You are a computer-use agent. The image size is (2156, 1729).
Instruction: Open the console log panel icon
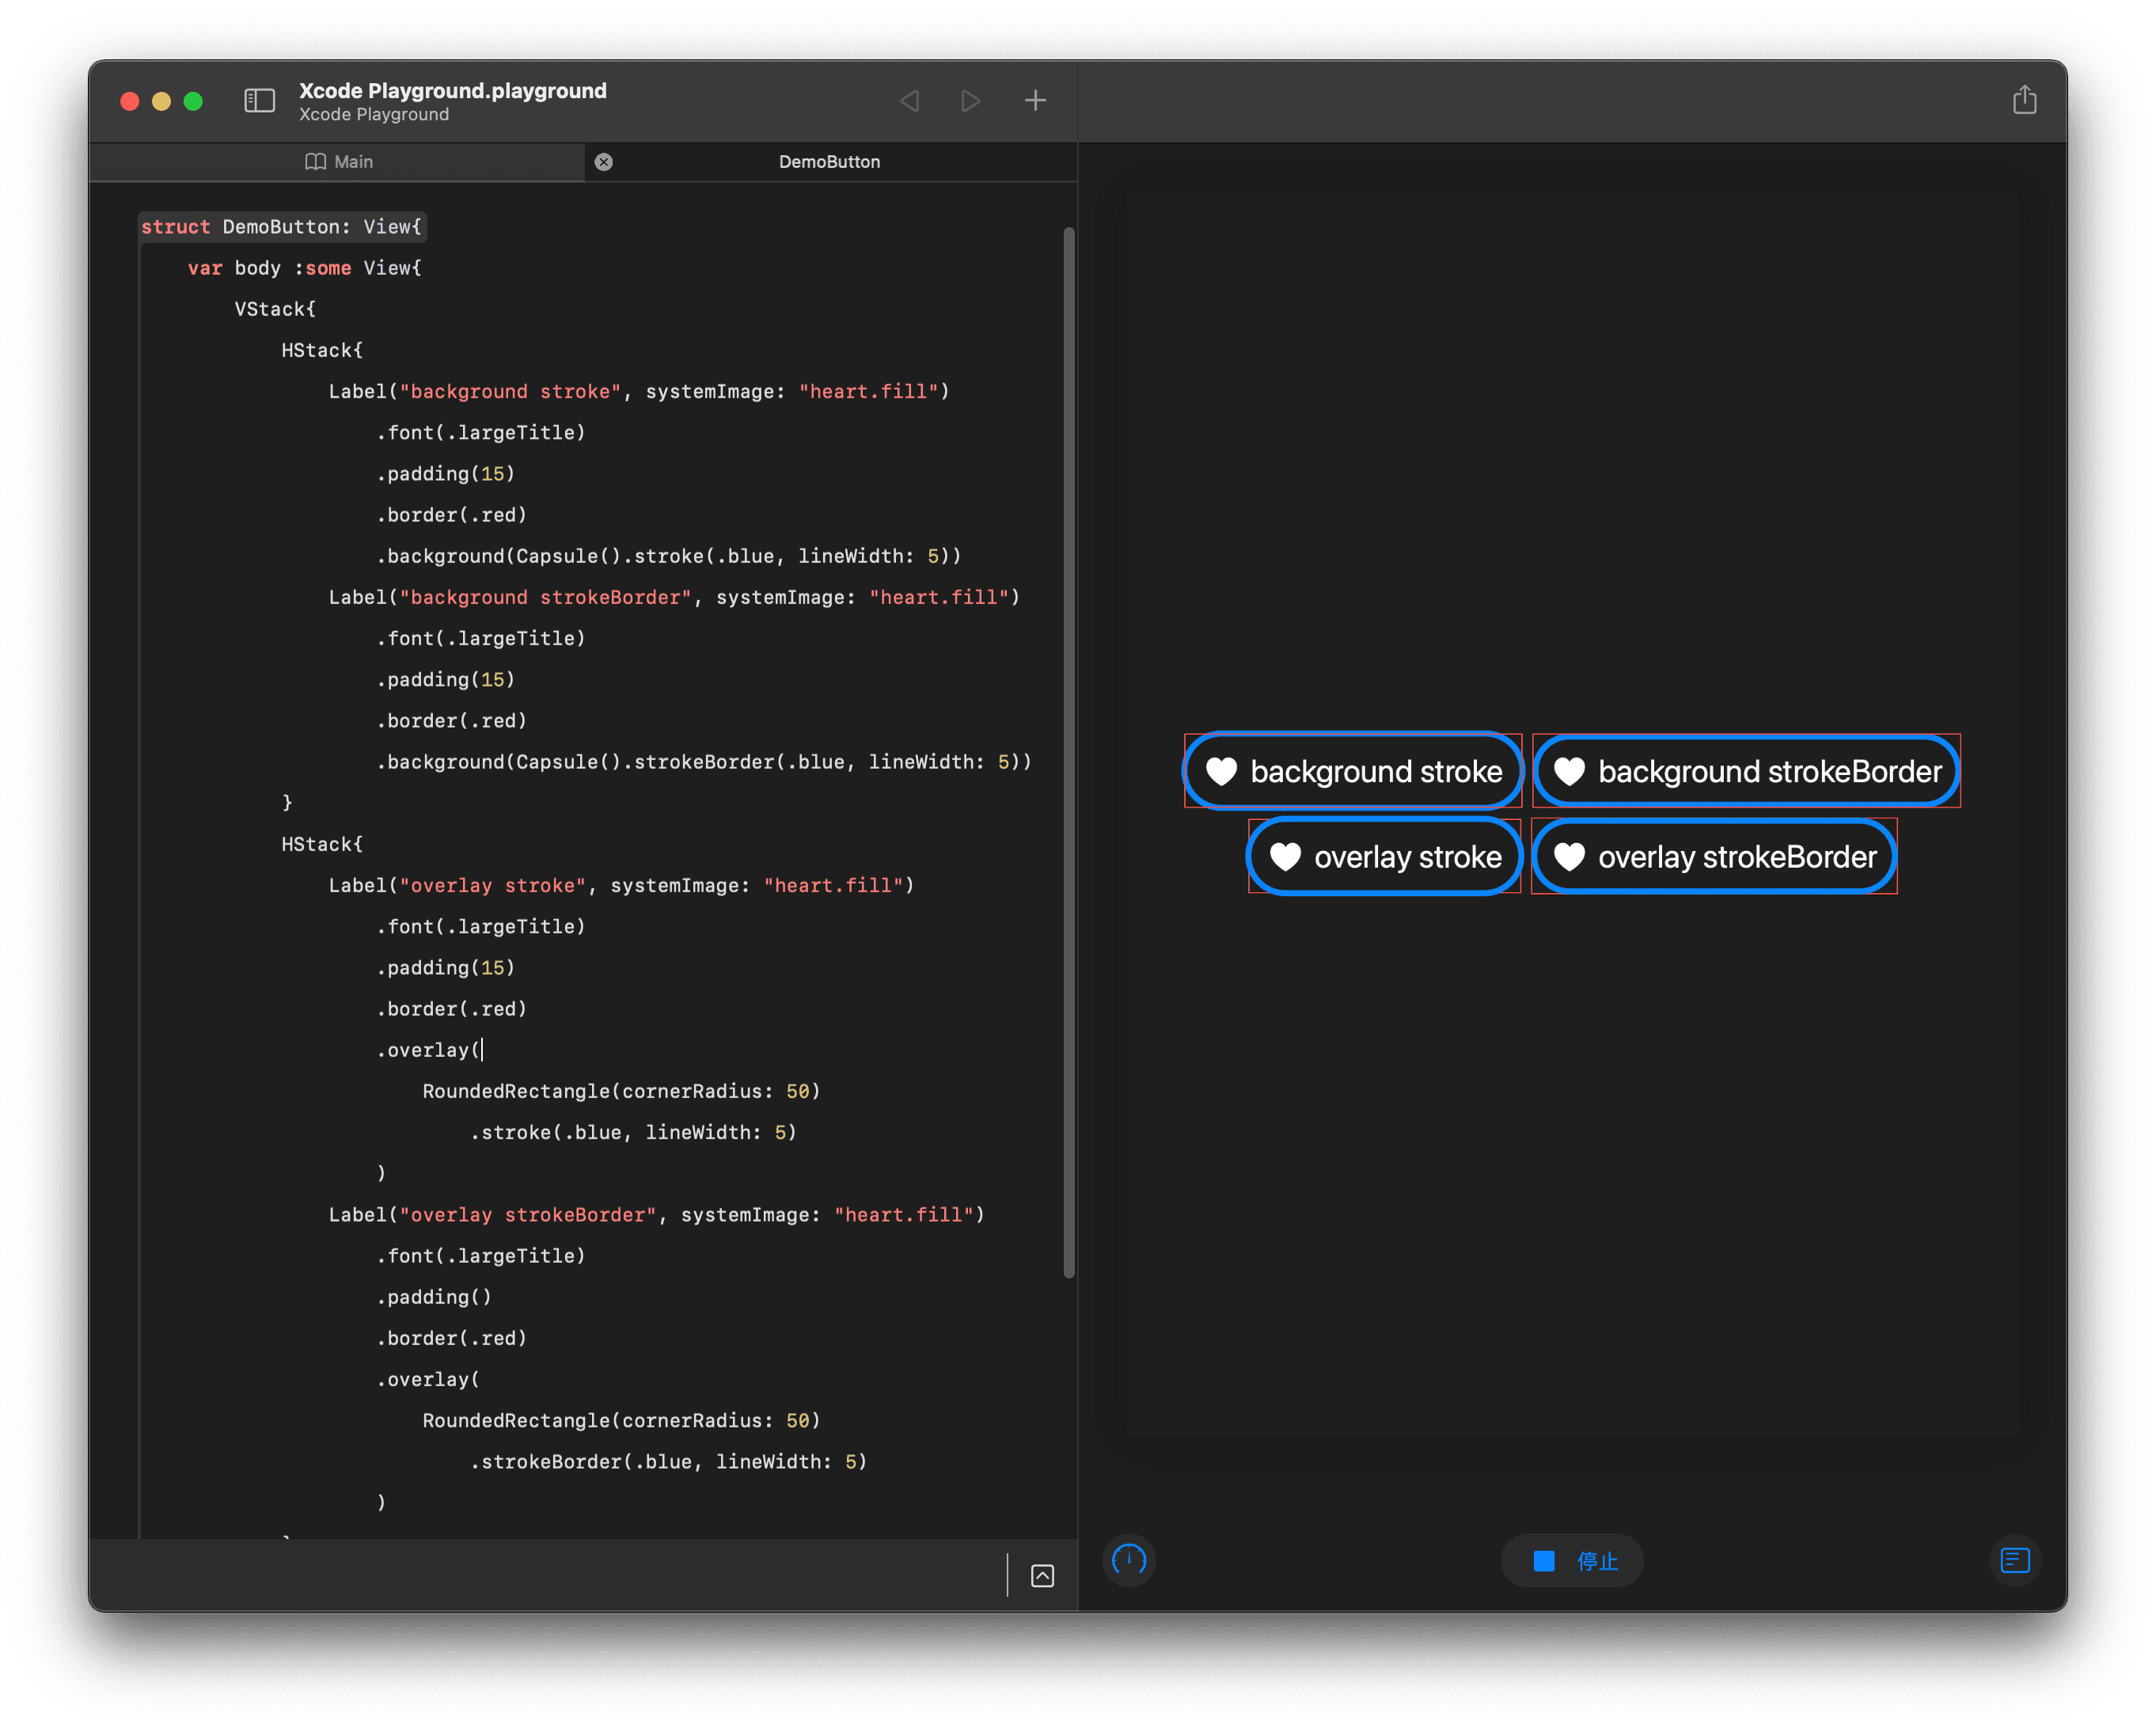2015,1560
